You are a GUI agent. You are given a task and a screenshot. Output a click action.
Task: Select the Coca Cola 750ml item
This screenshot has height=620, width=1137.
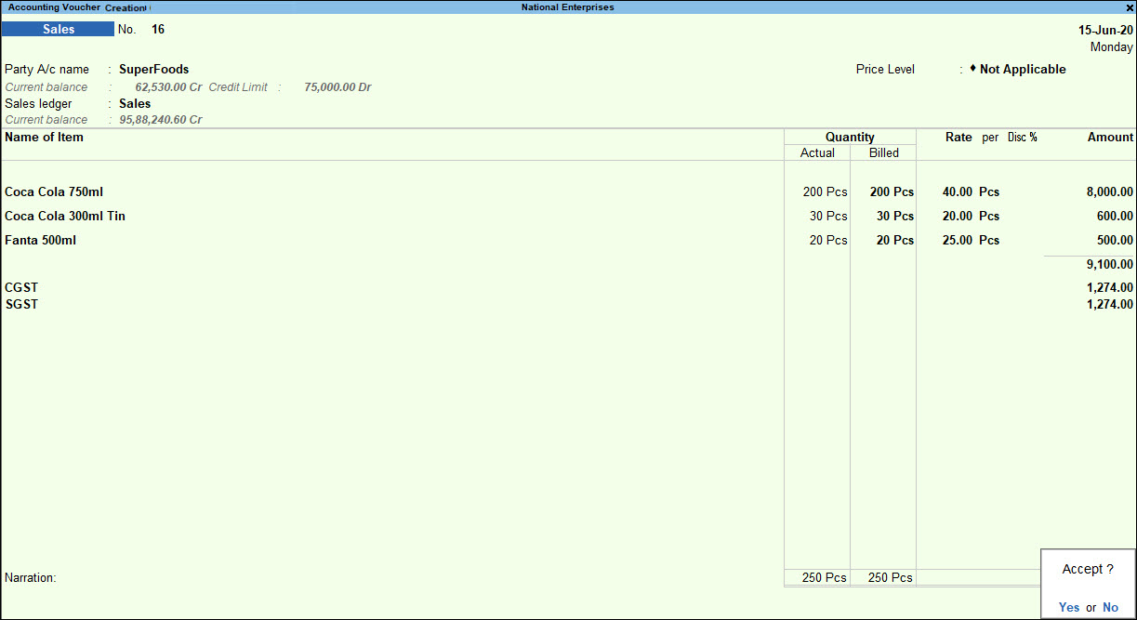[x=54, y=191]
